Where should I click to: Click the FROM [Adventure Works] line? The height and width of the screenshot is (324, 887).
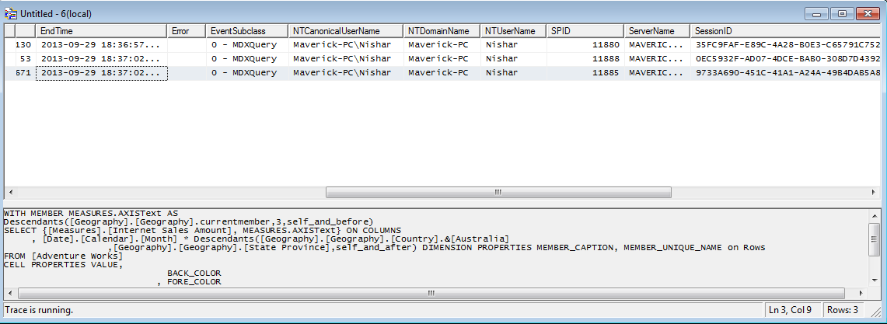tap(64, 256)
